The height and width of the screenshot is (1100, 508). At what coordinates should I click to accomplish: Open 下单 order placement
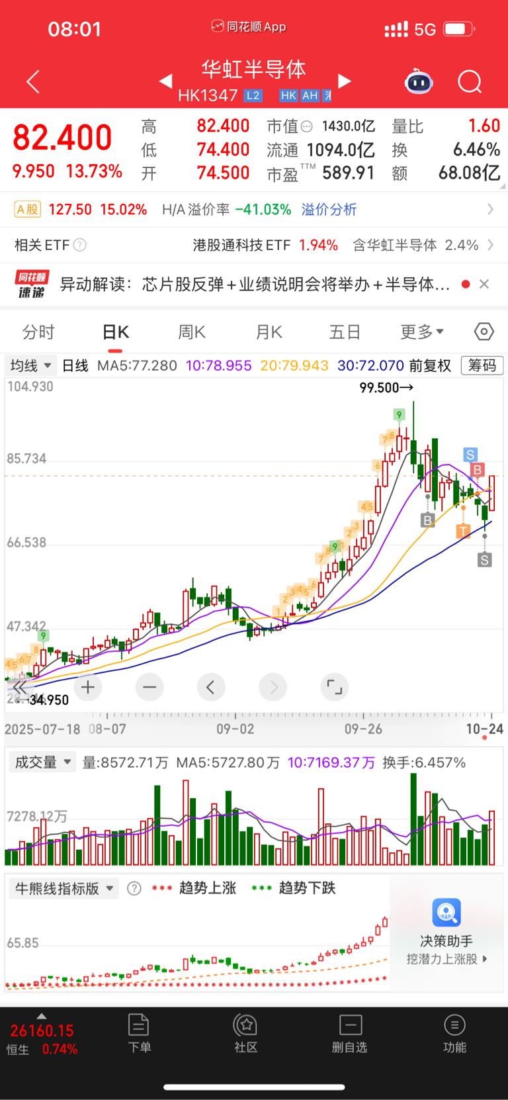(139, 1033)
